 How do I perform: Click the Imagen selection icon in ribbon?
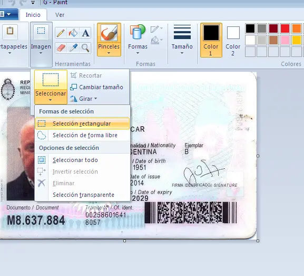pos(41,31)
